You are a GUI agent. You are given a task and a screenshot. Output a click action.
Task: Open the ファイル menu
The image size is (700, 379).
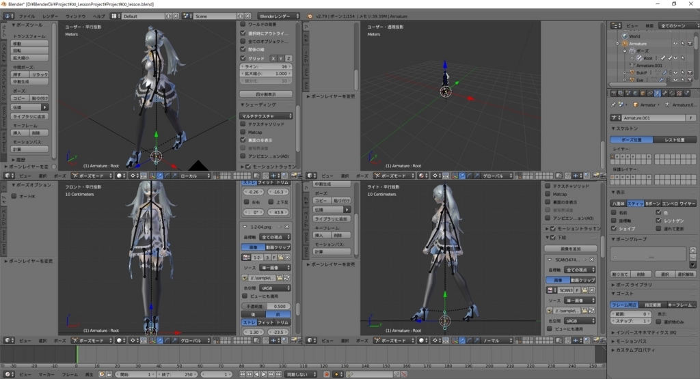(26, 15)
